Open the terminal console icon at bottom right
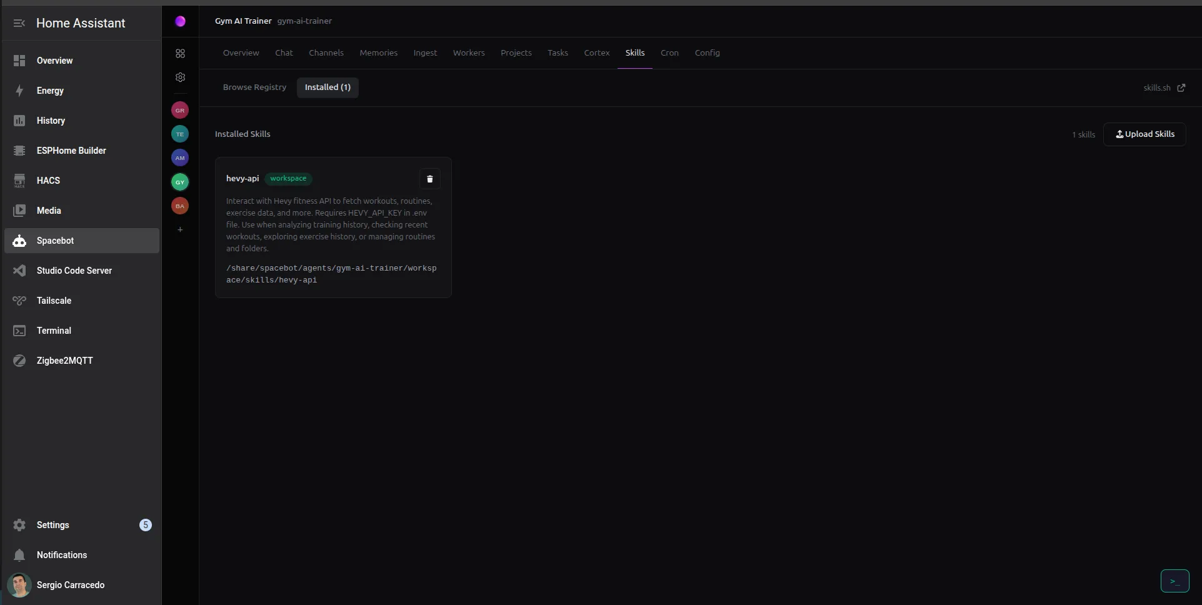This screenshot has height=605, width=1202. point(1174,581)
